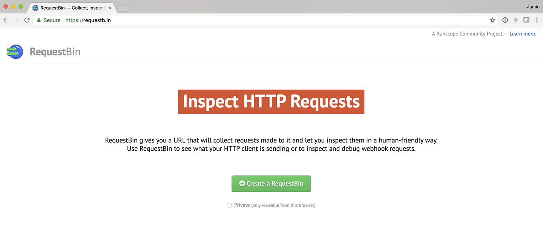Close the RequestBin tab

click(110, 8)
